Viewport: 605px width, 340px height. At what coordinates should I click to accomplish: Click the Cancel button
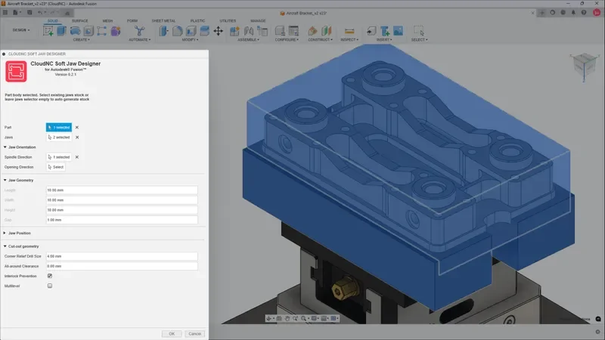click(x=195, y=334)
